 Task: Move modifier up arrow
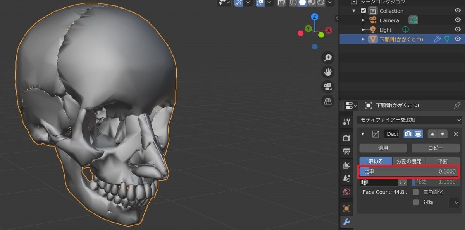click(432, 134)
